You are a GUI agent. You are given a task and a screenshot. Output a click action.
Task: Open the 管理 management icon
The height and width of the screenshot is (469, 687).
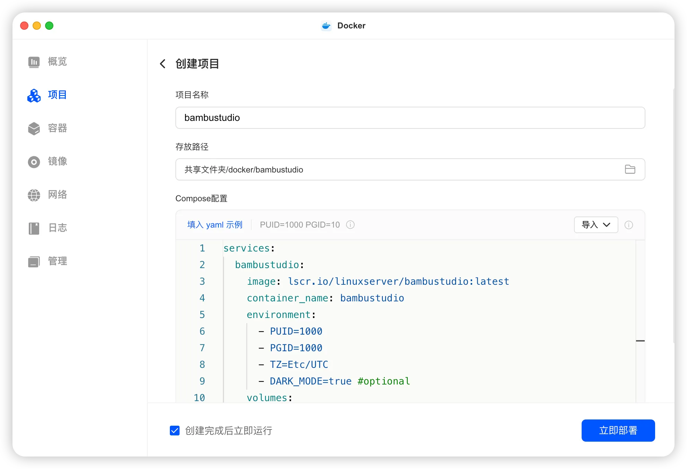(x=34, y=262)
